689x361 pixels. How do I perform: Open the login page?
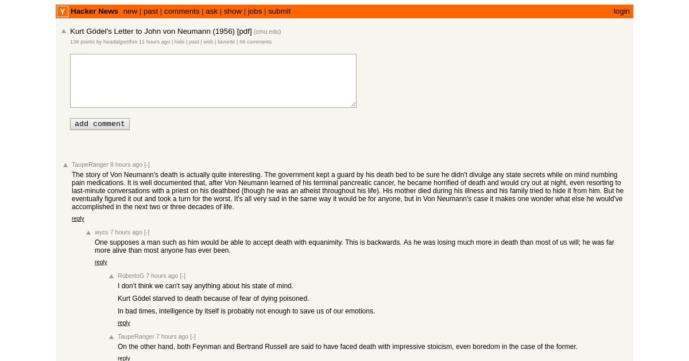(x=621, y=11)
